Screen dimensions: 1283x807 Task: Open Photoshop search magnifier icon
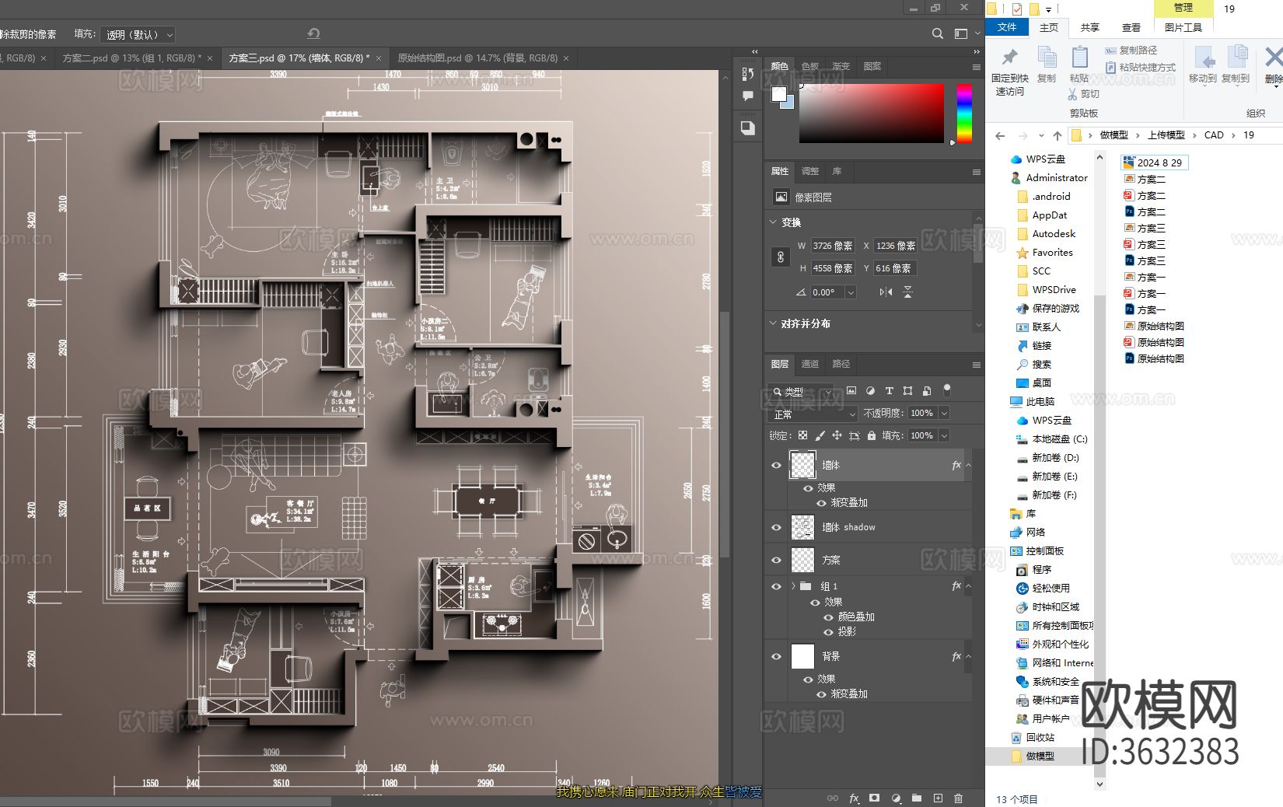point(938,33)
